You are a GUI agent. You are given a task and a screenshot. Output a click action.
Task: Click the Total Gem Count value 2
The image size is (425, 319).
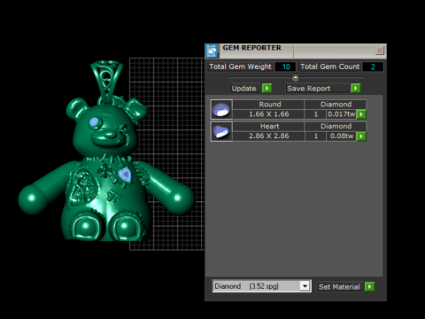coord(373,66)
